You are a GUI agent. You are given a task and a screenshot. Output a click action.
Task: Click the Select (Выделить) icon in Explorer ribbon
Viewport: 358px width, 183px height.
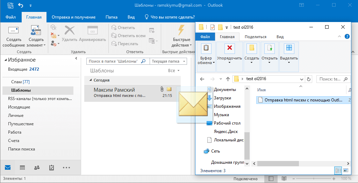pos(289,48)
